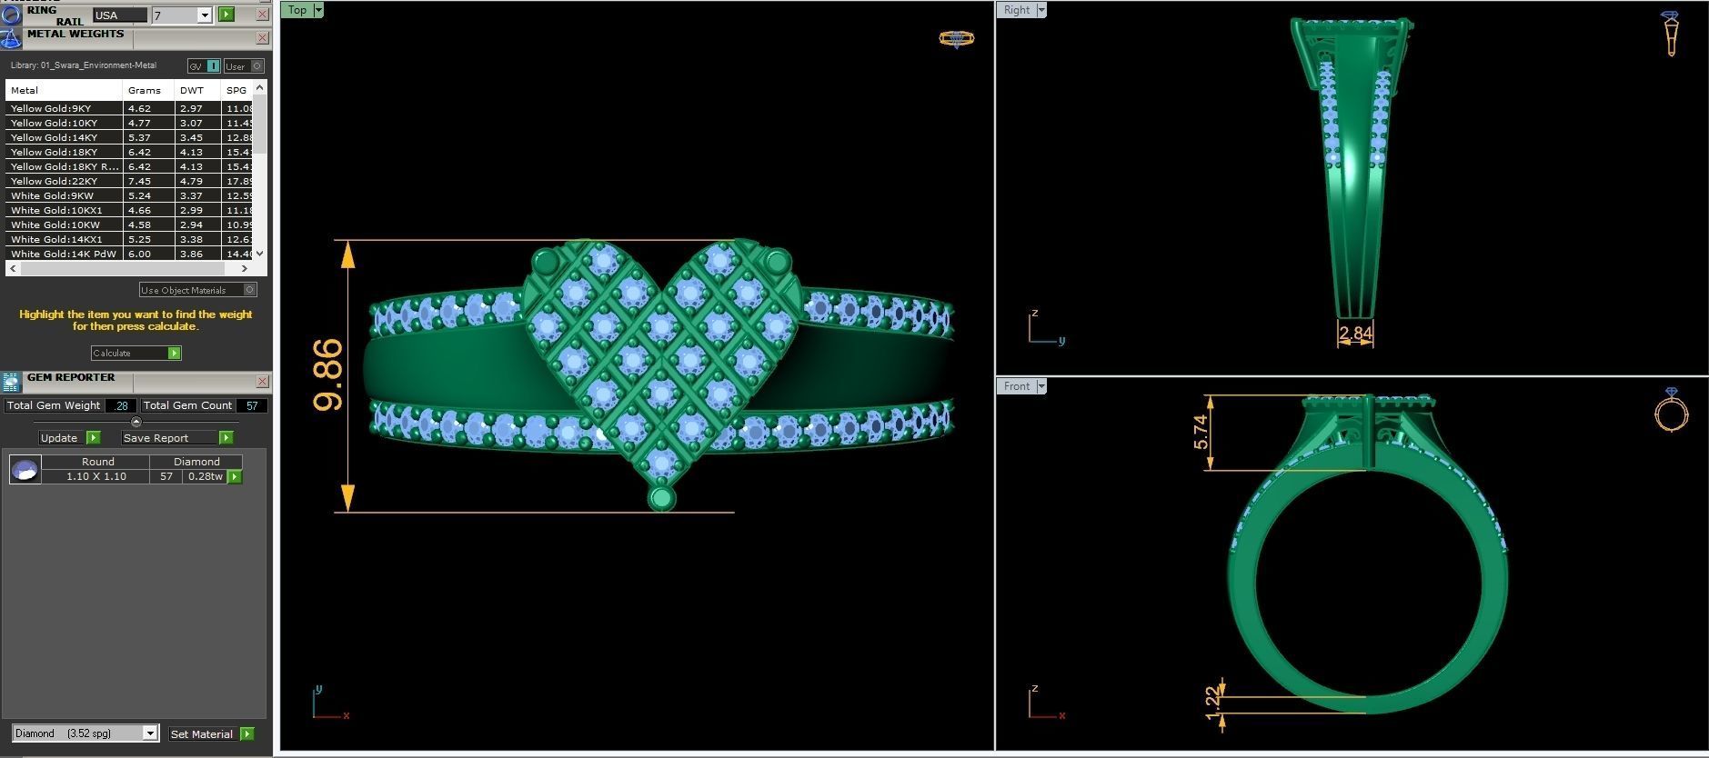Select the Yellow Gold:10KY row

pos(129,123)
